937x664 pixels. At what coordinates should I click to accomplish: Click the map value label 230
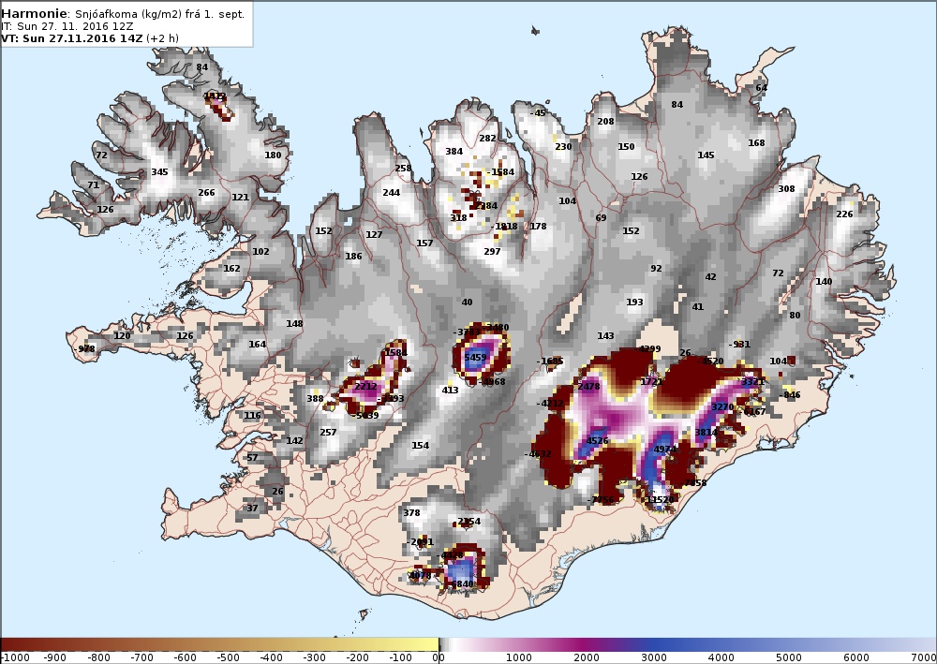(563, 146)
